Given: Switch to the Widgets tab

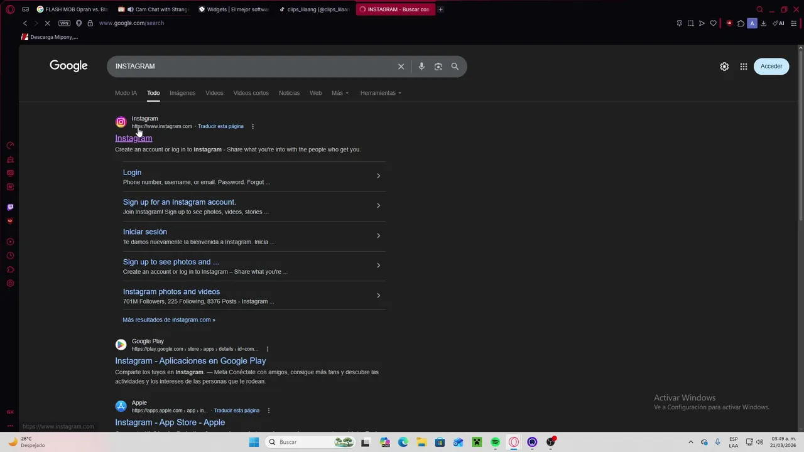Looking at the screenshot, I should click(x=234, y=9).
